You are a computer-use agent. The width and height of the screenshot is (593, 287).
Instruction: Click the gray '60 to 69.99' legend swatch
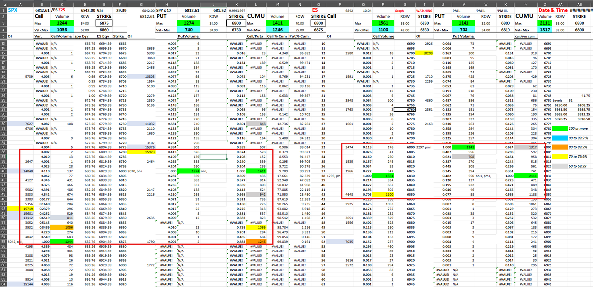[x=560, y=166]
